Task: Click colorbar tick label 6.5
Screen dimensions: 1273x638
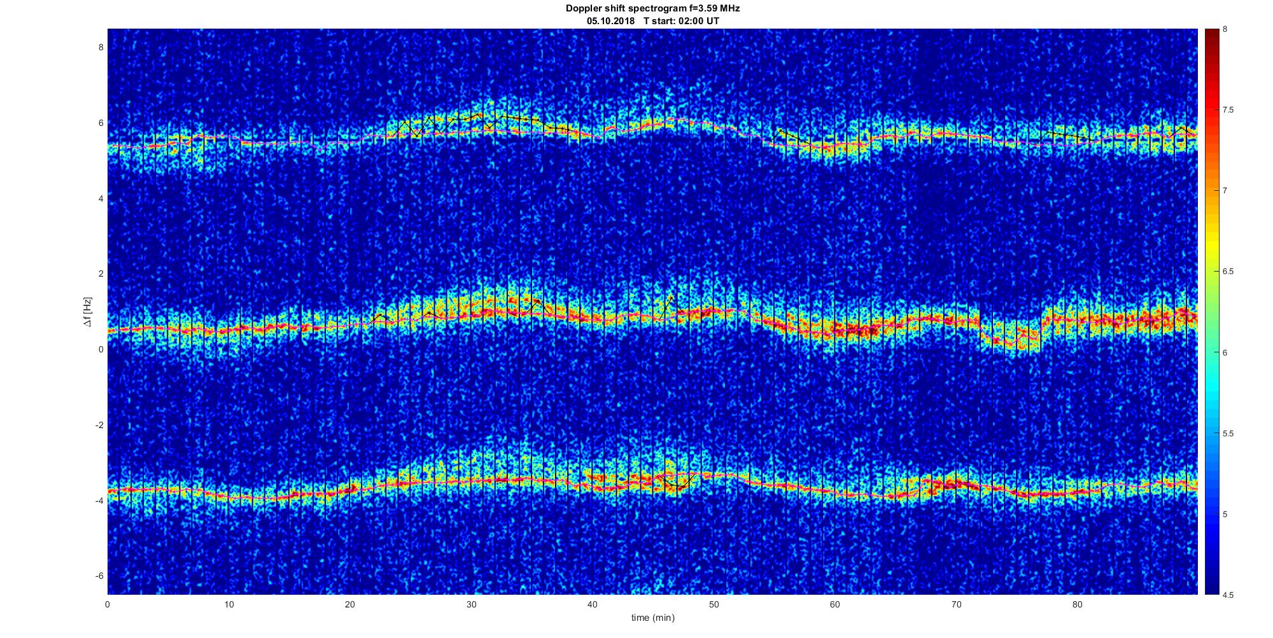Action: tap(1228, 272)
